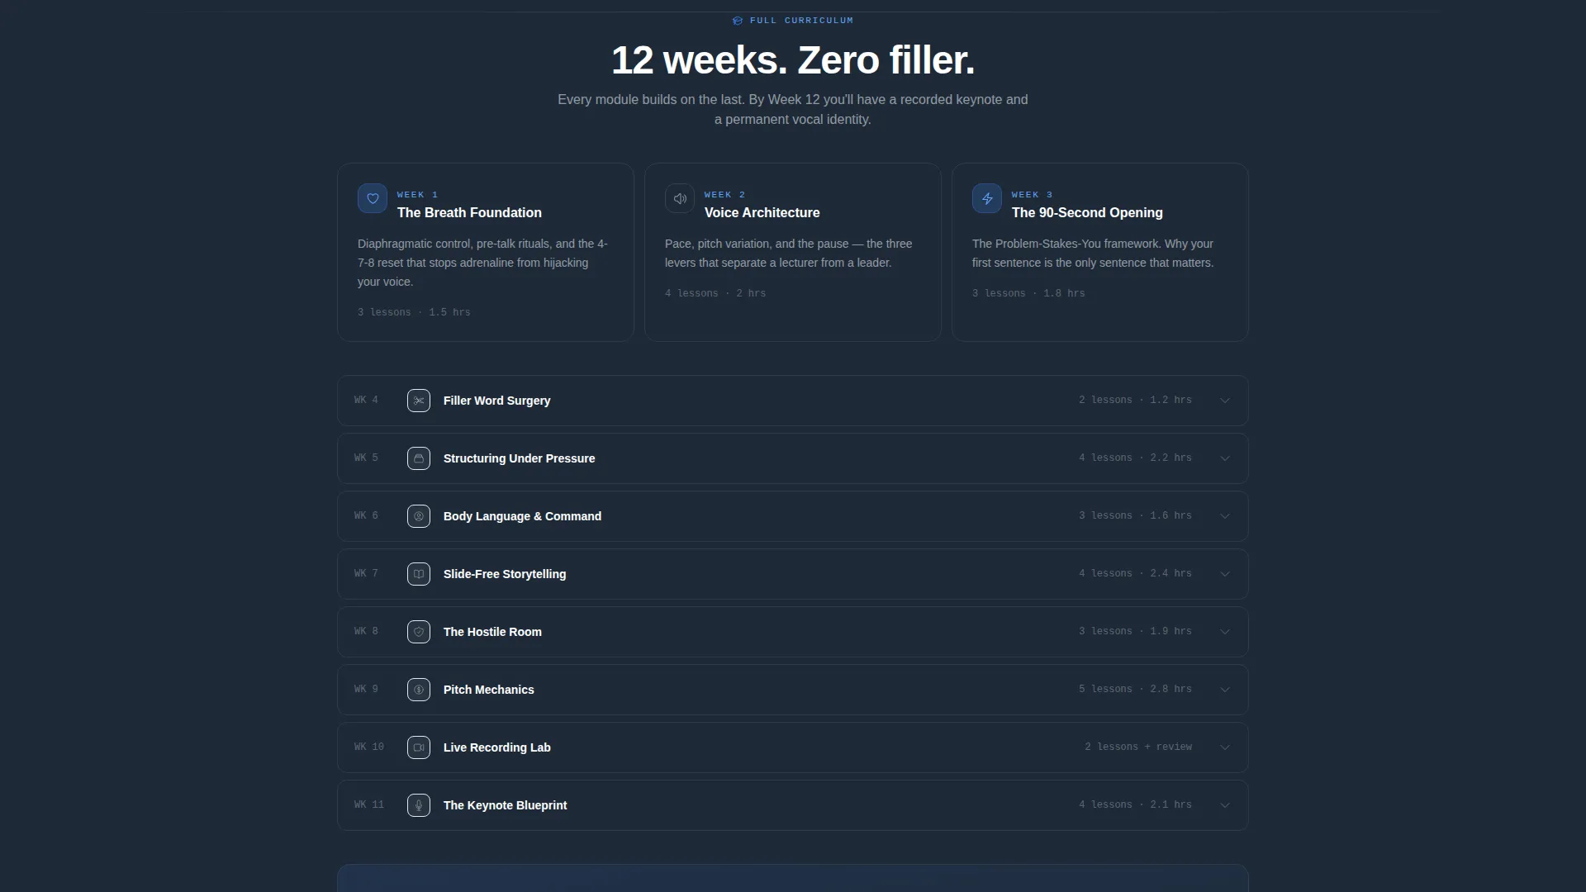Click '3 lessons · 1.8 hrs' on Week 3 card

click(x=1028, y=293)
